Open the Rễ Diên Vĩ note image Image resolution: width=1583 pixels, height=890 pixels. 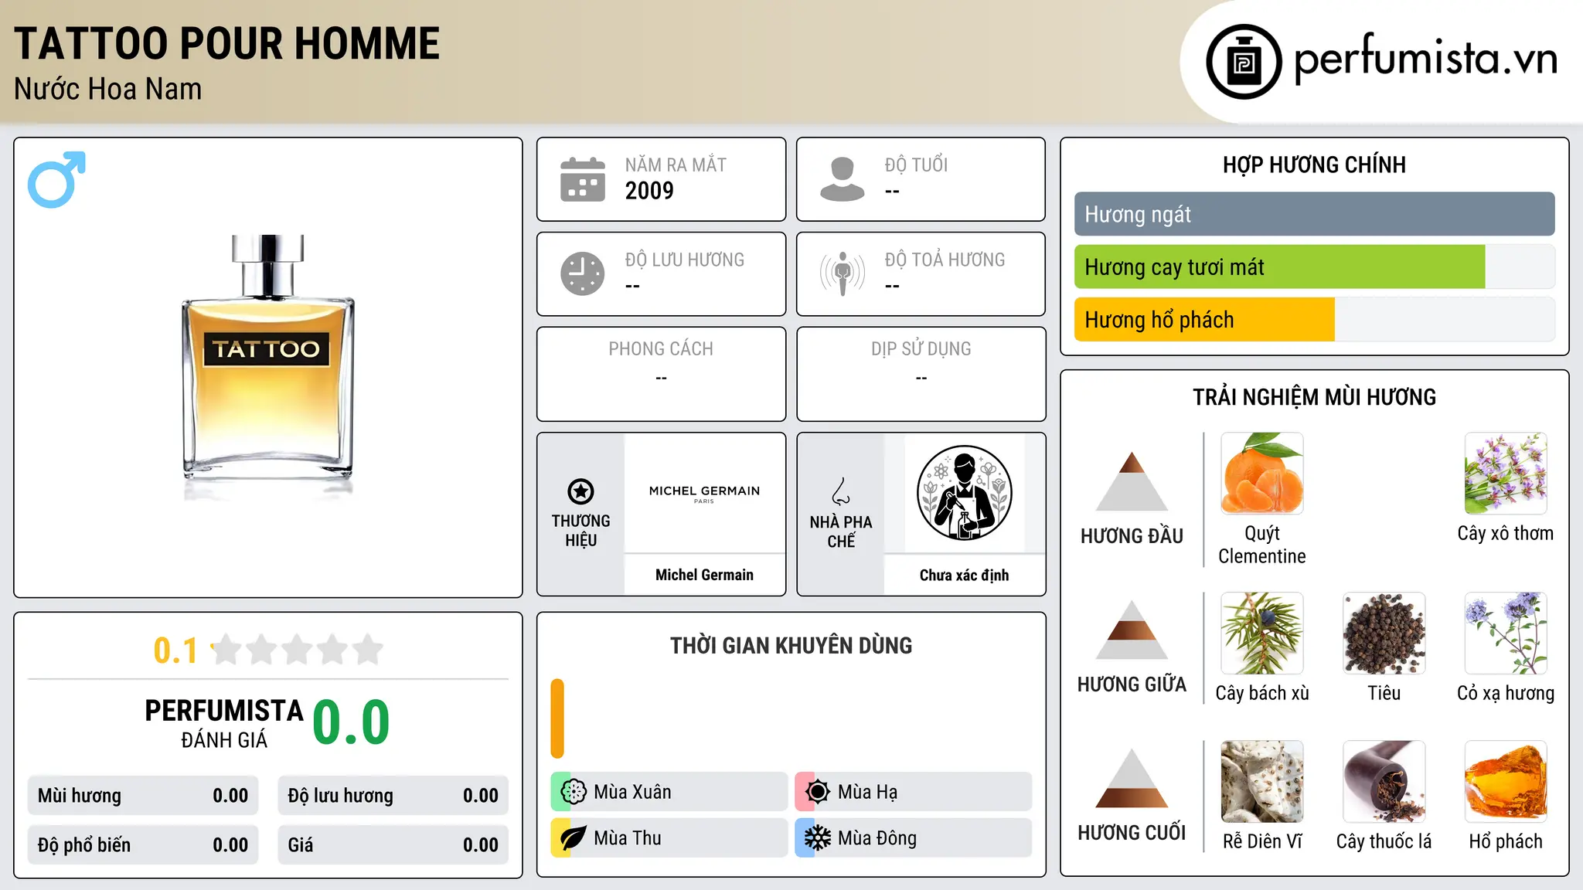[x=1262, y=782]
